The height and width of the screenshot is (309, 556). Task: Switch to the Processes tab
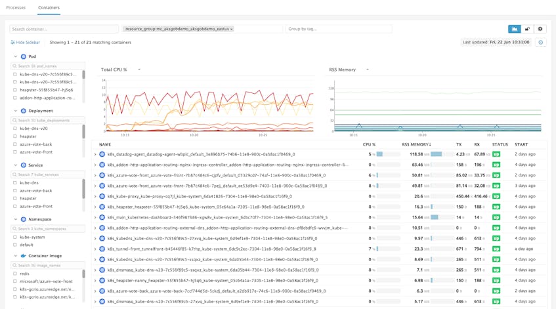click(x=16, y=7)
